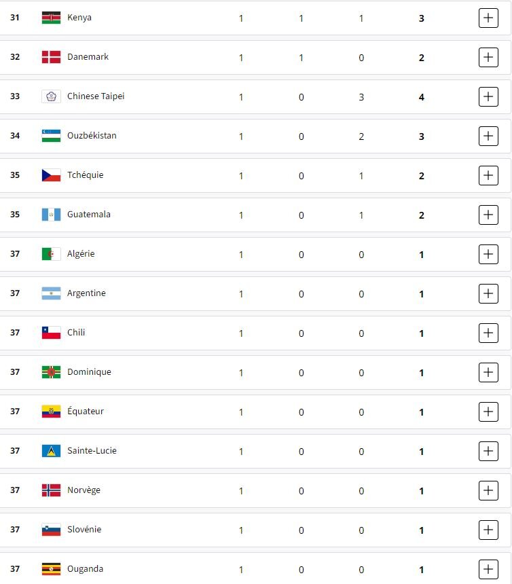Open Chinese Taipei plus expander
The height and width of the screenshot is (584, 512).
[x=488, y=97]
